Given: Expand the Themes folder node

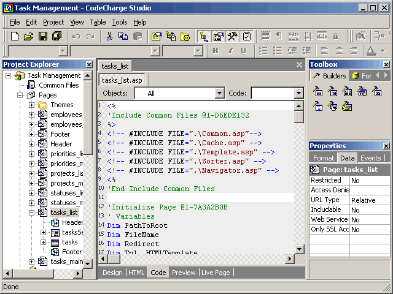Looking at the screenshot, I should point(31,105).
